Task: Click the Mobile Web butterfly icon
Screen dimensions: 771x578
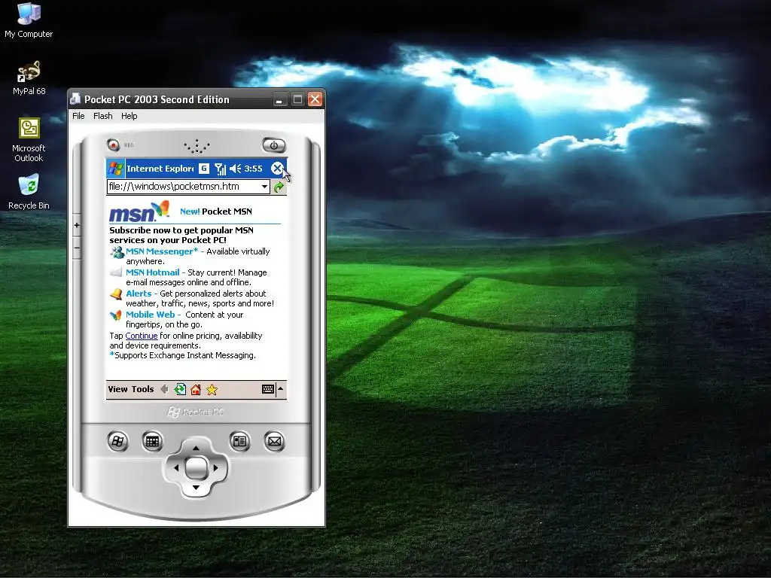Action: (x=116, y=315)
